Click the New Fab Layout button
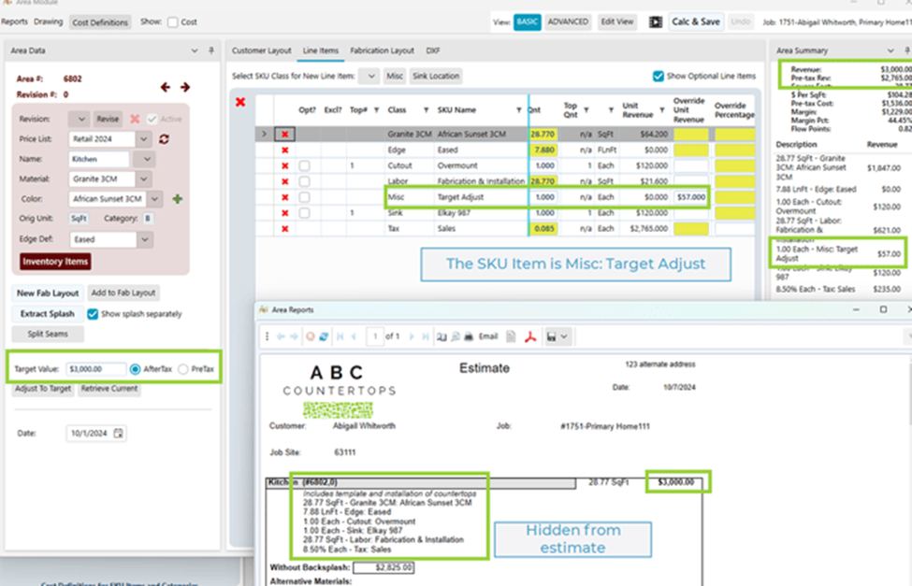Screen dimensions: 912x586 48,293
